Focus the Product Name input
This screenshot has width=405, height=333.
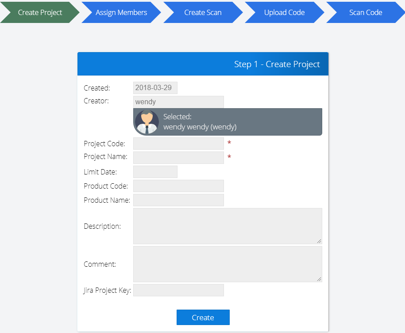pyautogui.click(x=178, y=200)
